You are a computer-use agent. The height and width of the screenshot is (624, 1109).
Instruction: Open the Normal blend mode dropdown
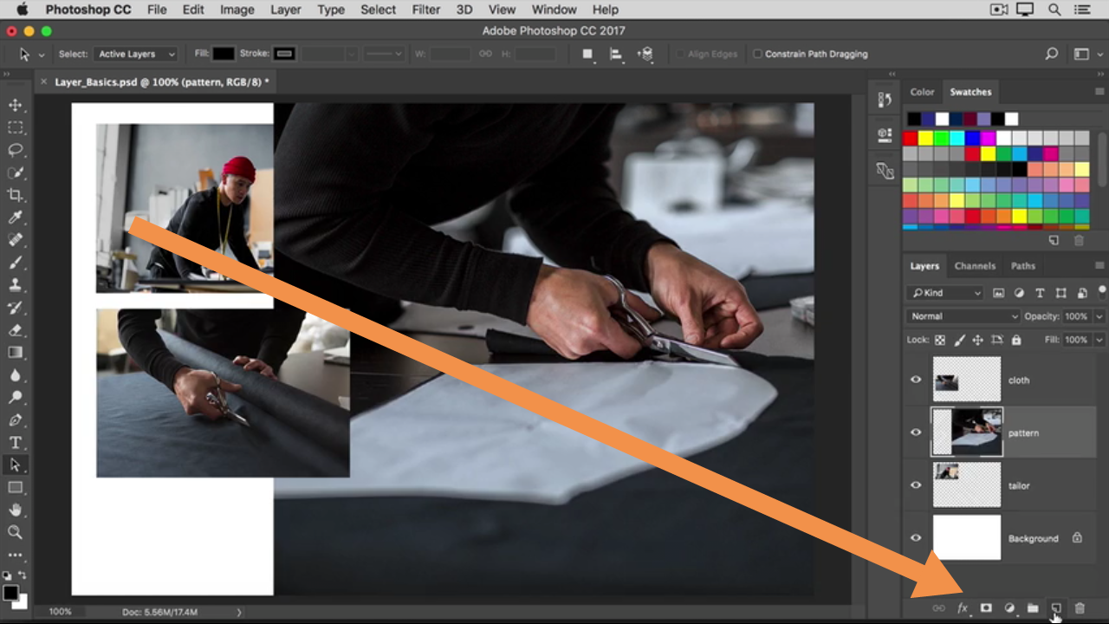pos(963,316)
